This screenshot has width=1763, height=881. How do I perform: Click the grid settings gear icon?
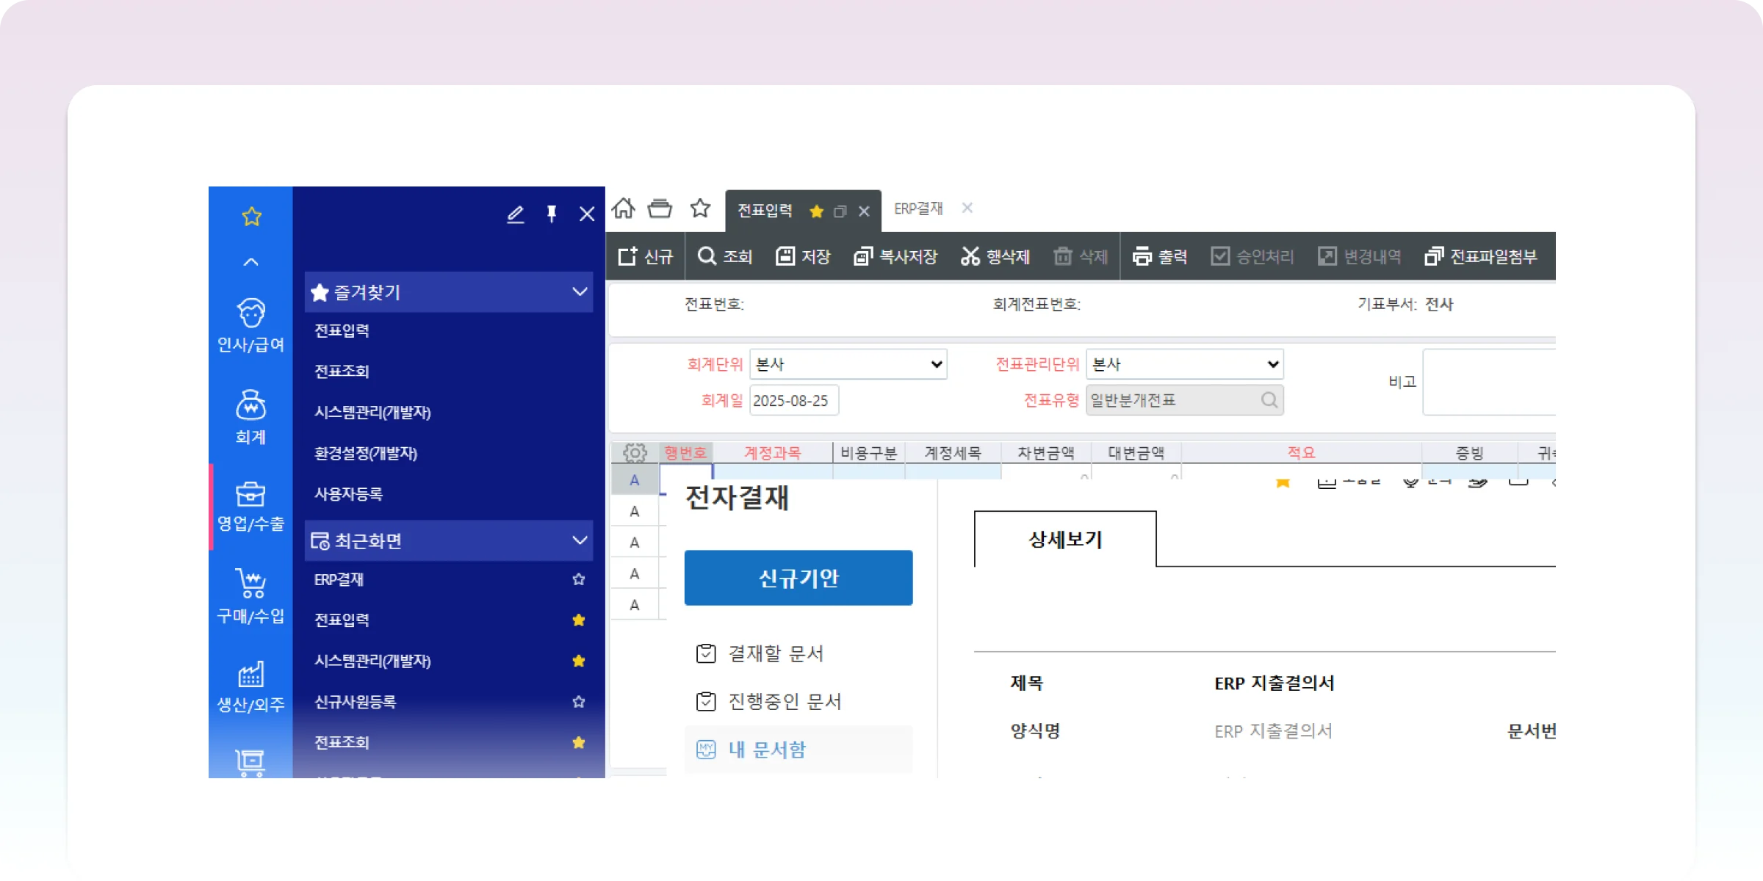click(x=635, y=453)
